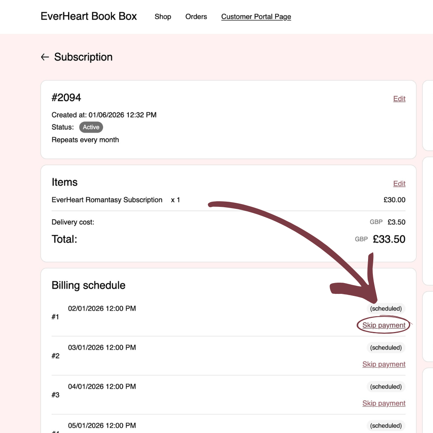Go to the Shop page
This screenshot has height=433, width=433.
point(163,17)
